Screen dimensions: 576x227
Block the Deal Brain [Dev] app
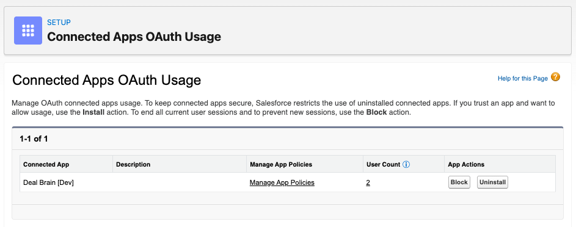tap(459, 182)
